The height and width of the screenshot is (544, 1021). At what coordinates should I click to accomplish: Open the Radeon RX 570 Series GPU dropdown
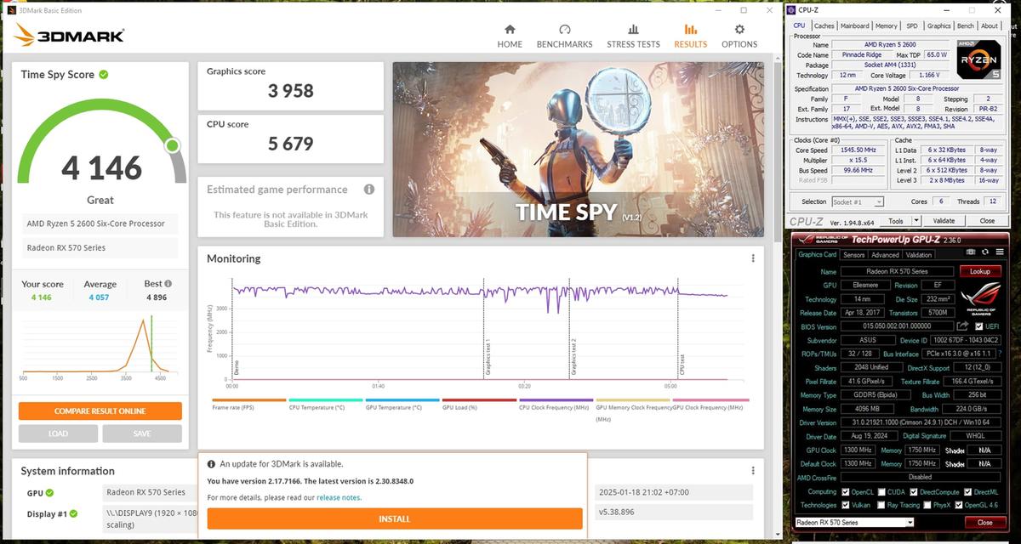(853, 522)
